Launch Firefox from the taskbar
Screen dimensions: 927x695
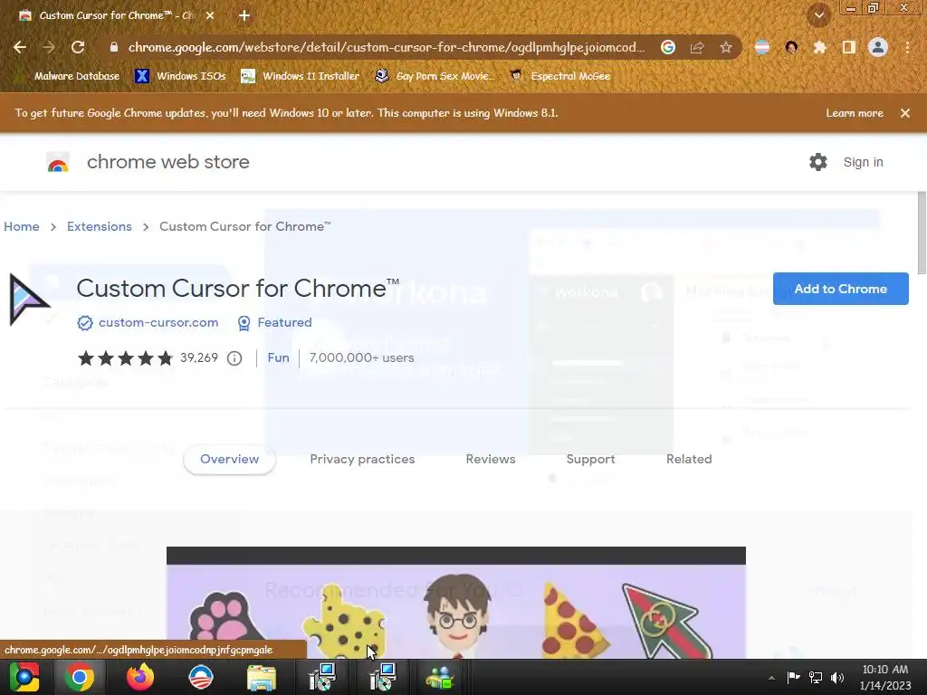(140, 677)
